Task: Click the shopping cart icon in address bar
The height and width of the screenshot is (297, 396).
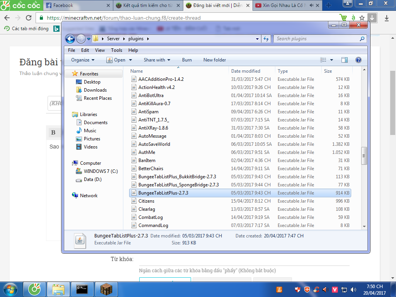Action: pyautogui.click(x=343, y=18)
